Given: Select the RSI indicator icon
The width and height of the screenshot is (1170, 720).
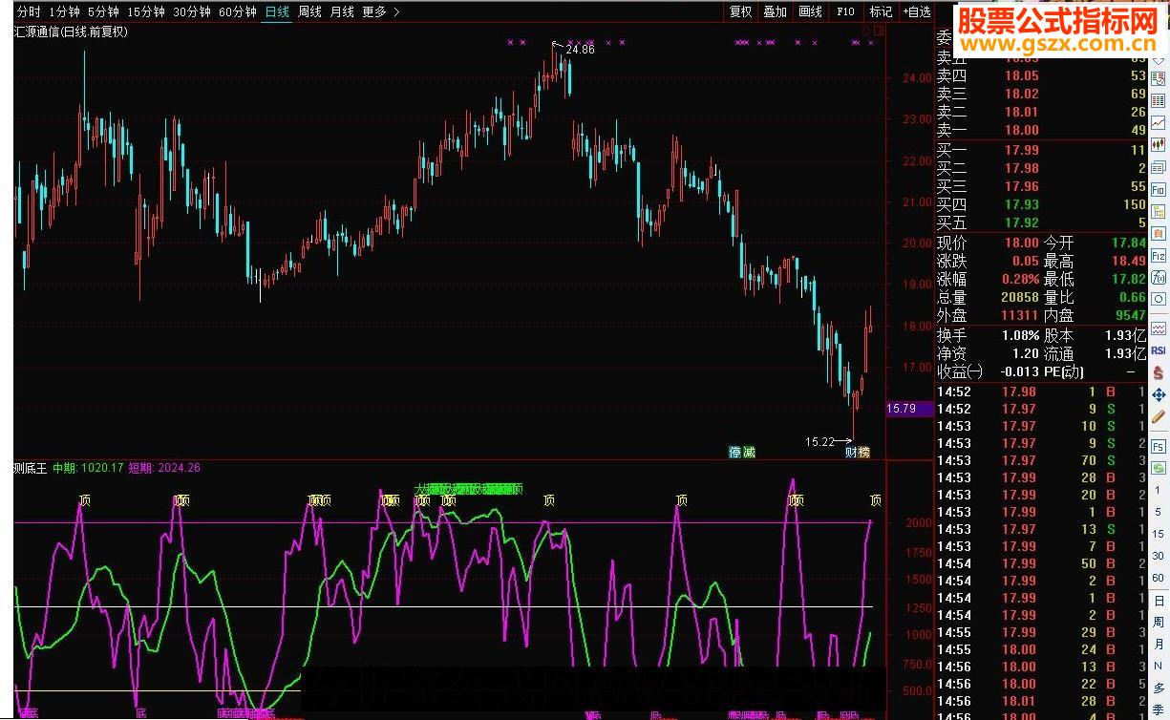Looking at the screenshot, I should 1159,349.
